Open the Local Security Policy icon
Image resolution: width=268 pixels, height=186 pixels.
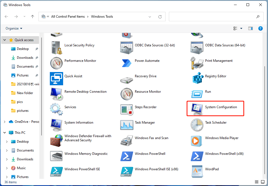[56, 48]
